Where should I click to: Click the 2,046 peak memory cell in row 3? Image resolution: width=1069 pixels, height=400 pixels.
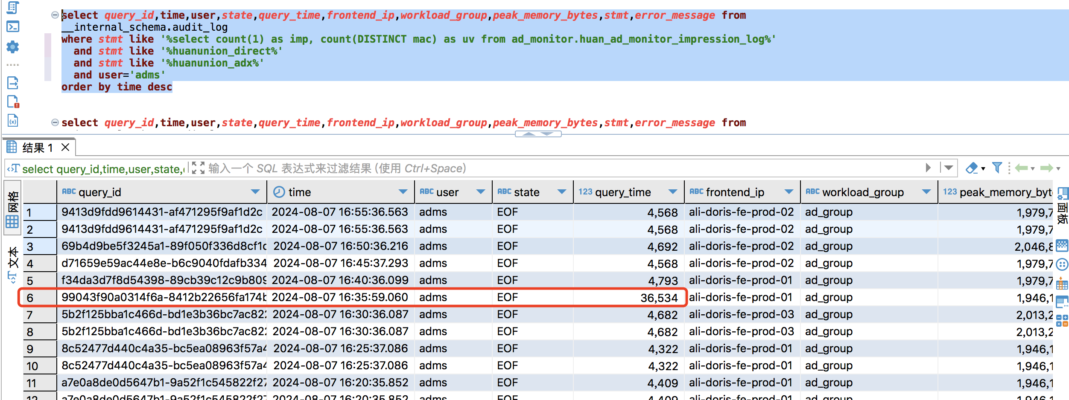pyautogui.click(x=996, y=246)
